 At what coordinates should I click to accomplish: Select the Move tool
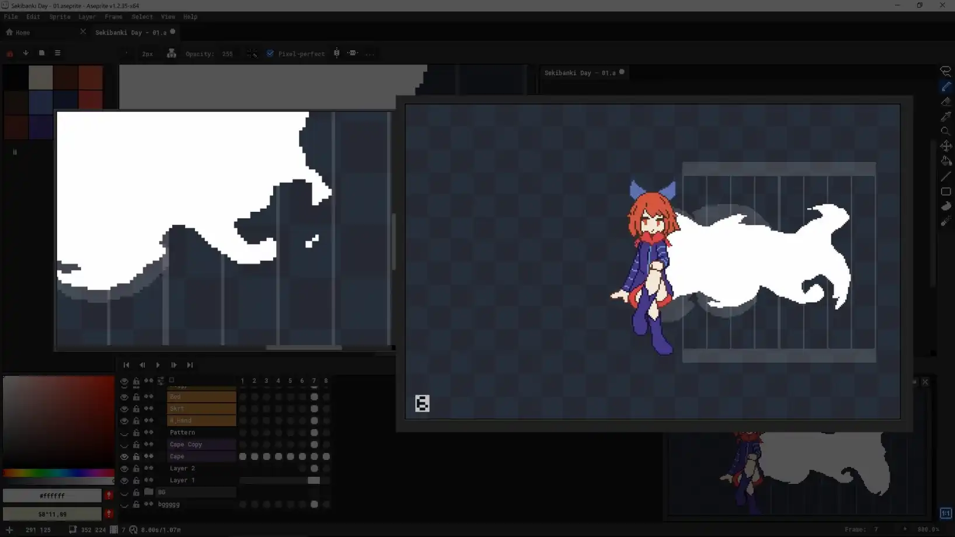(946, 145)
